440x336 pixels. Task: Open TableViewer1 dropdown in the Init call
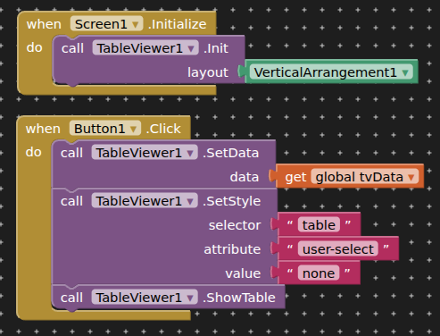pos(145,48)
